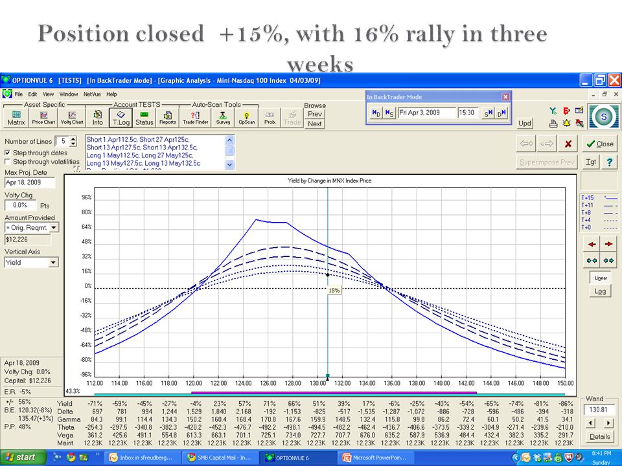Switch chart scale to Log
This screenshot has width=622, height=466.
click(600, 291)
